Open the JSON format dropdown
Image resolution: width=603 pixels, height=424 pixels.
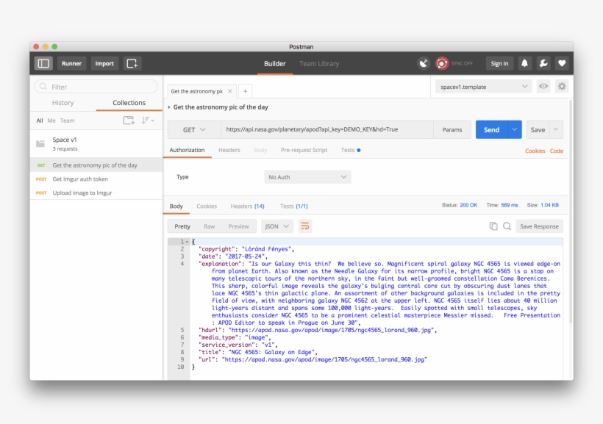pyautogui.click(x=277, y=226)
